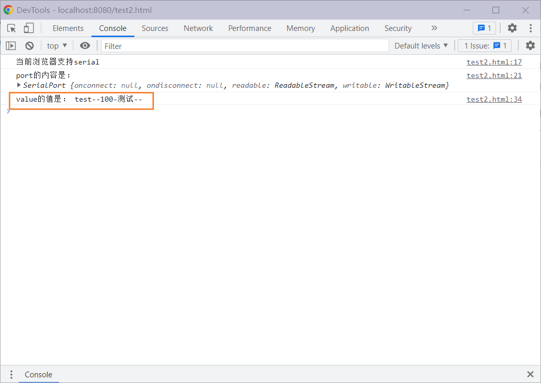
Task: Switch to the Memory tab
Action: point(301,28)
